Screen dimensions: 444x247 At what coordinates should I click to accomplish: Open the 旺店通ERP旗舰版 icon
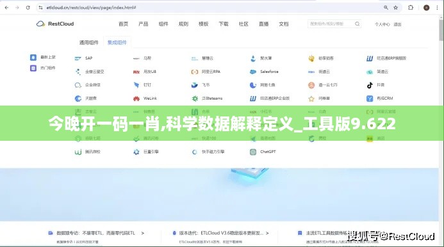[370, 58]
